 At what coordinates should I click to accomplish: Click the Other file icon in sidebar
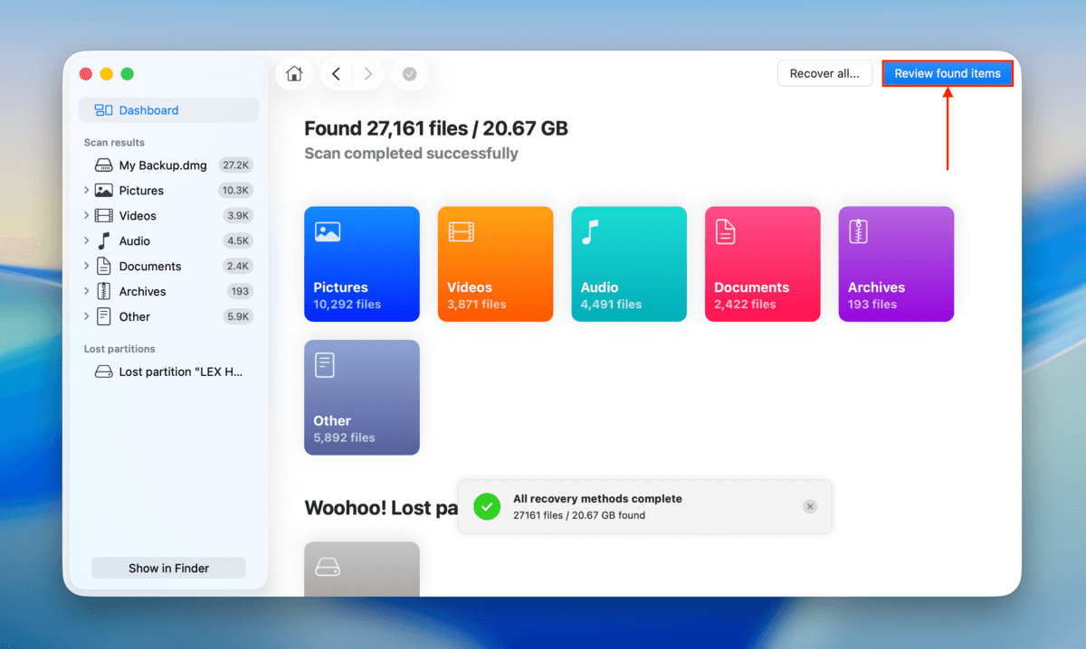click(104, 317)
